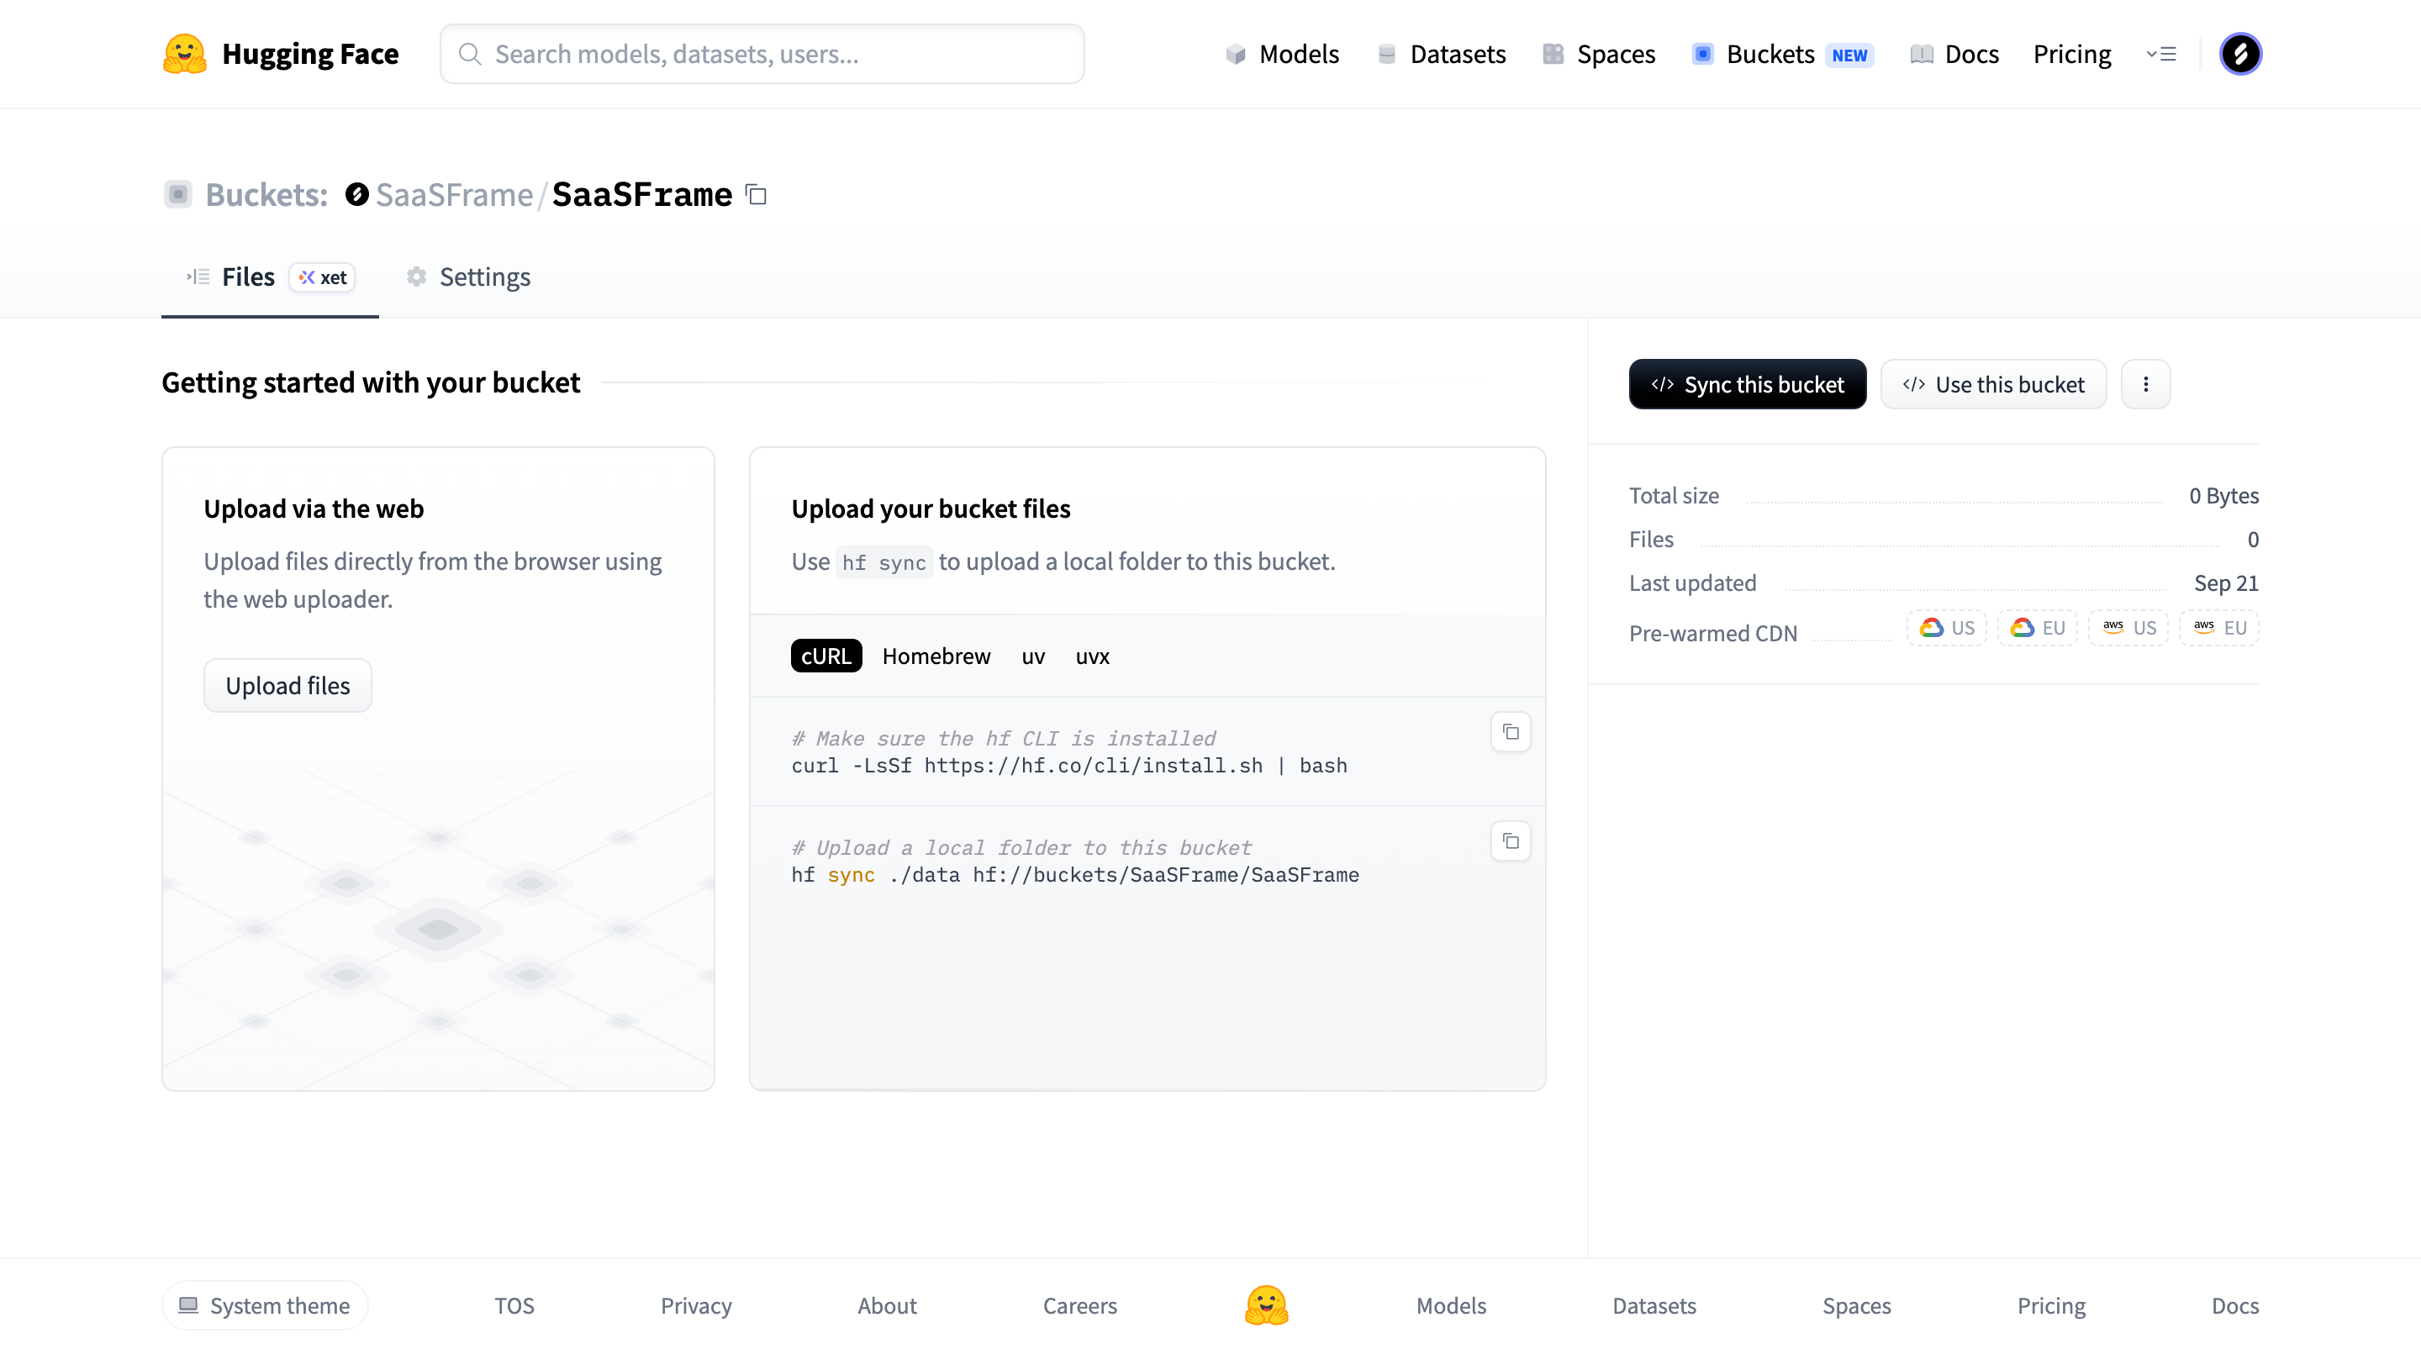Select the uvx install tab
2421x1365 pixels.
coord(1092,656)
